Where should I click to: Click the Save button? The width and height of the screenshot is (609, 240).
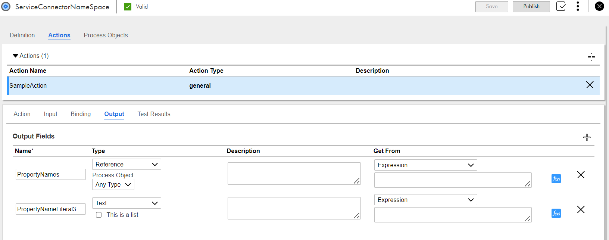click(x=492, y=7)
